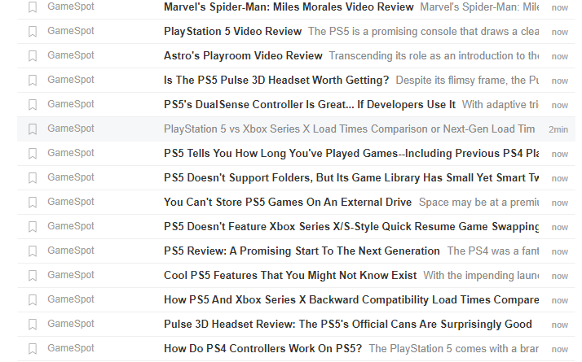Open Marvel's Spider-Man: Miles Morales Video Review
Image resolution: width=582 pixels, height=362 pixels.
[289, 7]
